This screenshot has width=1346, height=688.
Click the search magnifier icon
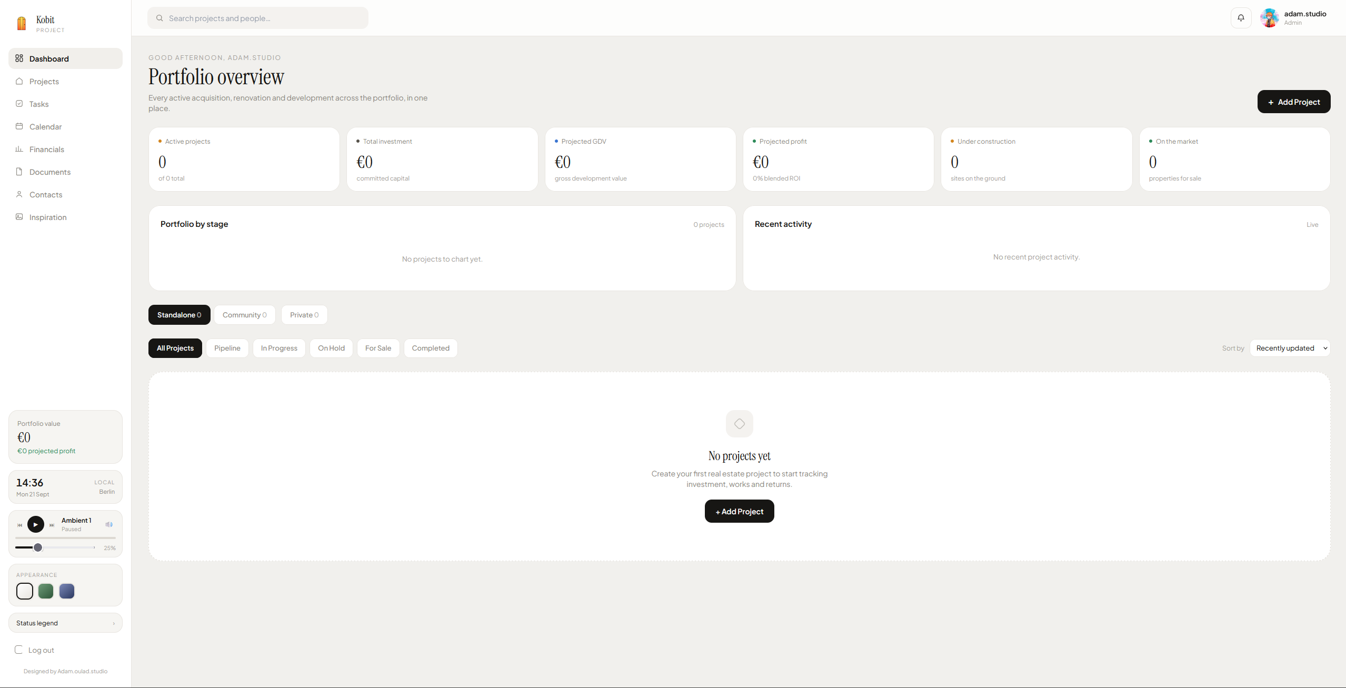[159, 18]
